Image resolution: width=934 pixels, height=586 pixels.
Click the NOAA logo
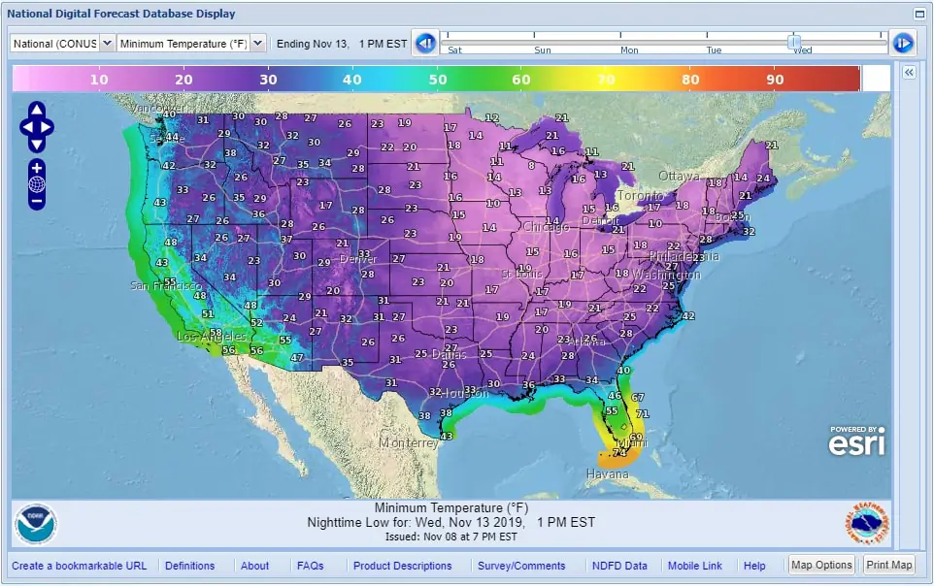(36, 524)
